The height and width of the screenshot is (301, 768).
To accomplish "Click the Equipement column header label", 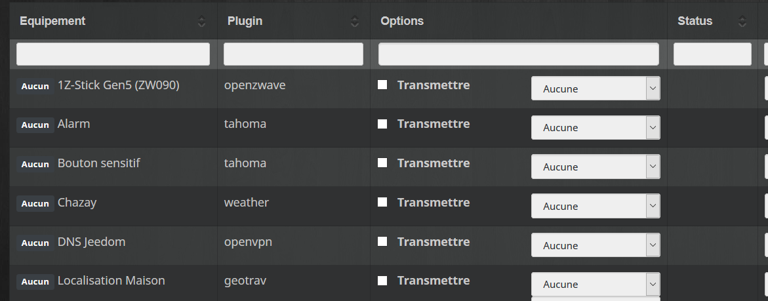I will [x=52, y=21].
